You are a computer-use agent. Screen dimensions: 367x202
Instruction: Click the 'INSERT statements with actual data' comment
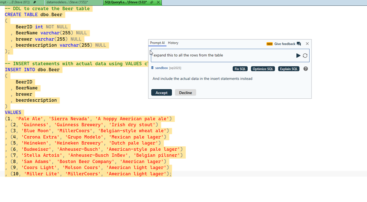[77, 64]
